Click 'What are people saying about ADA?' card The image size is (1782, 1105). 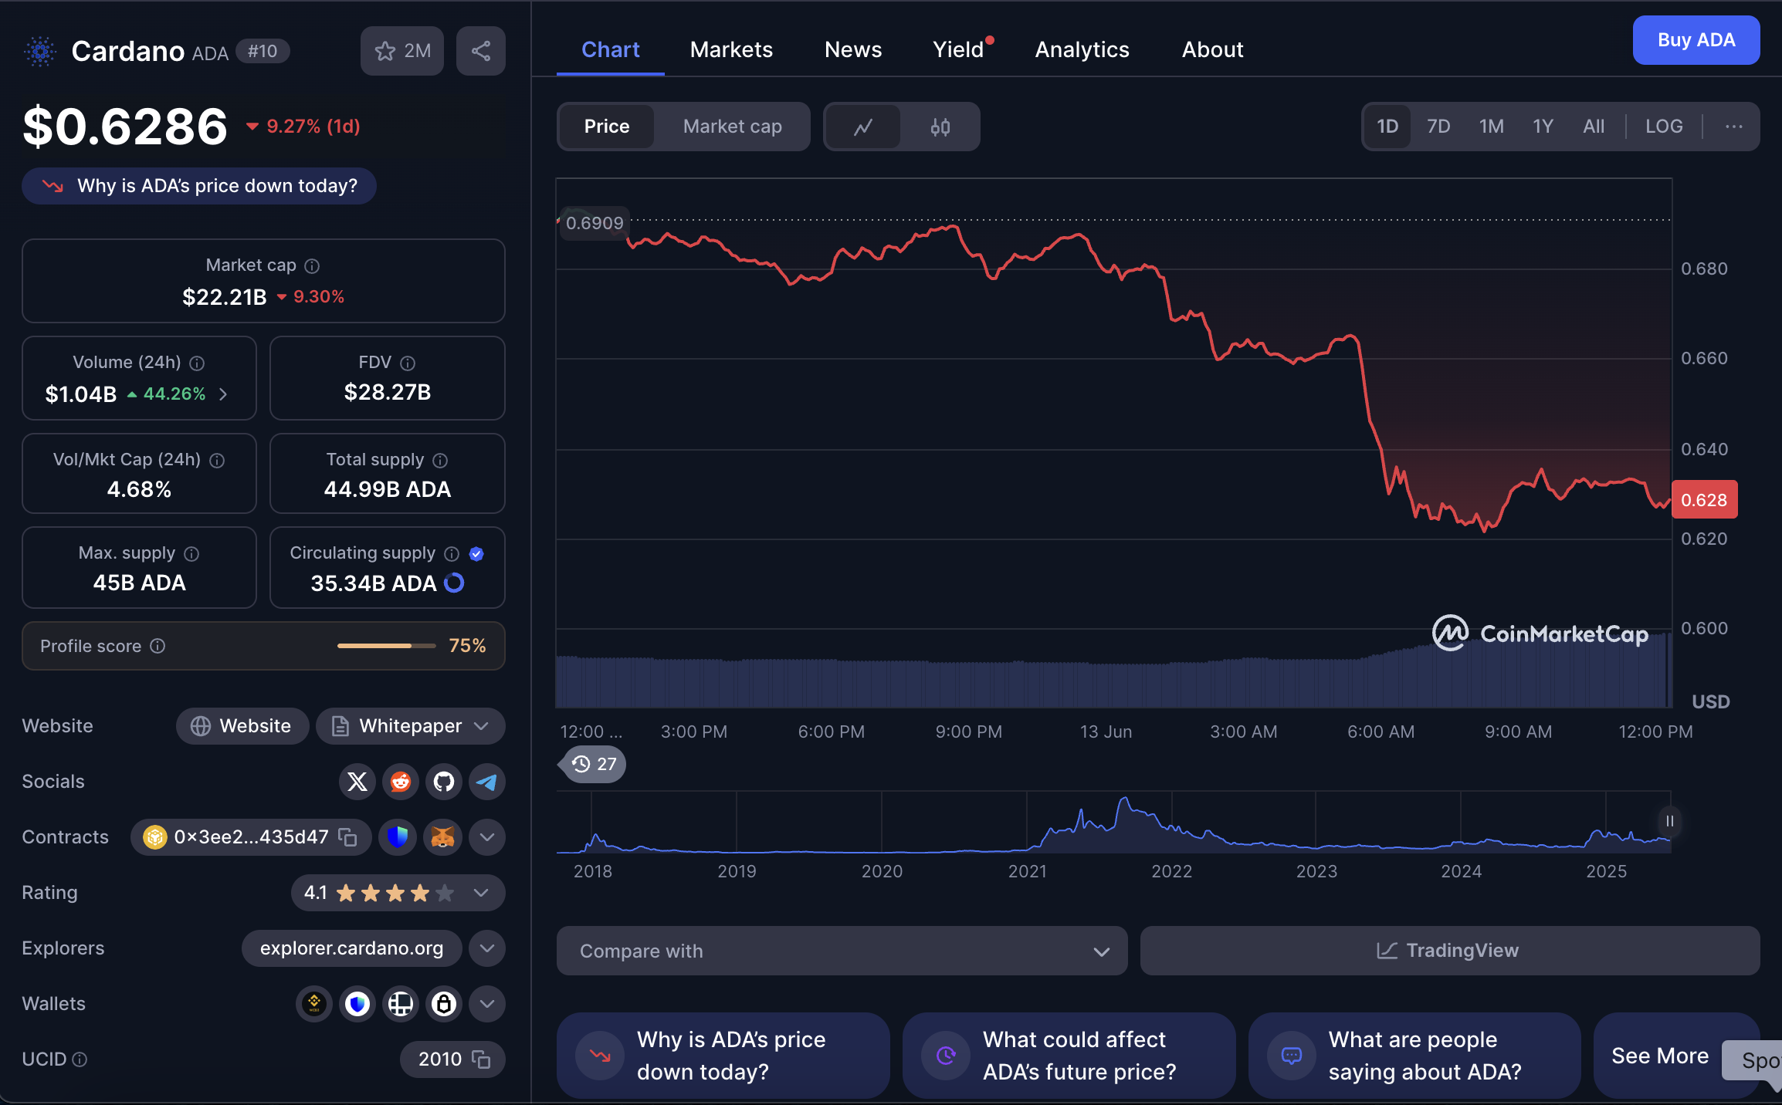tap(1414, 1056)
